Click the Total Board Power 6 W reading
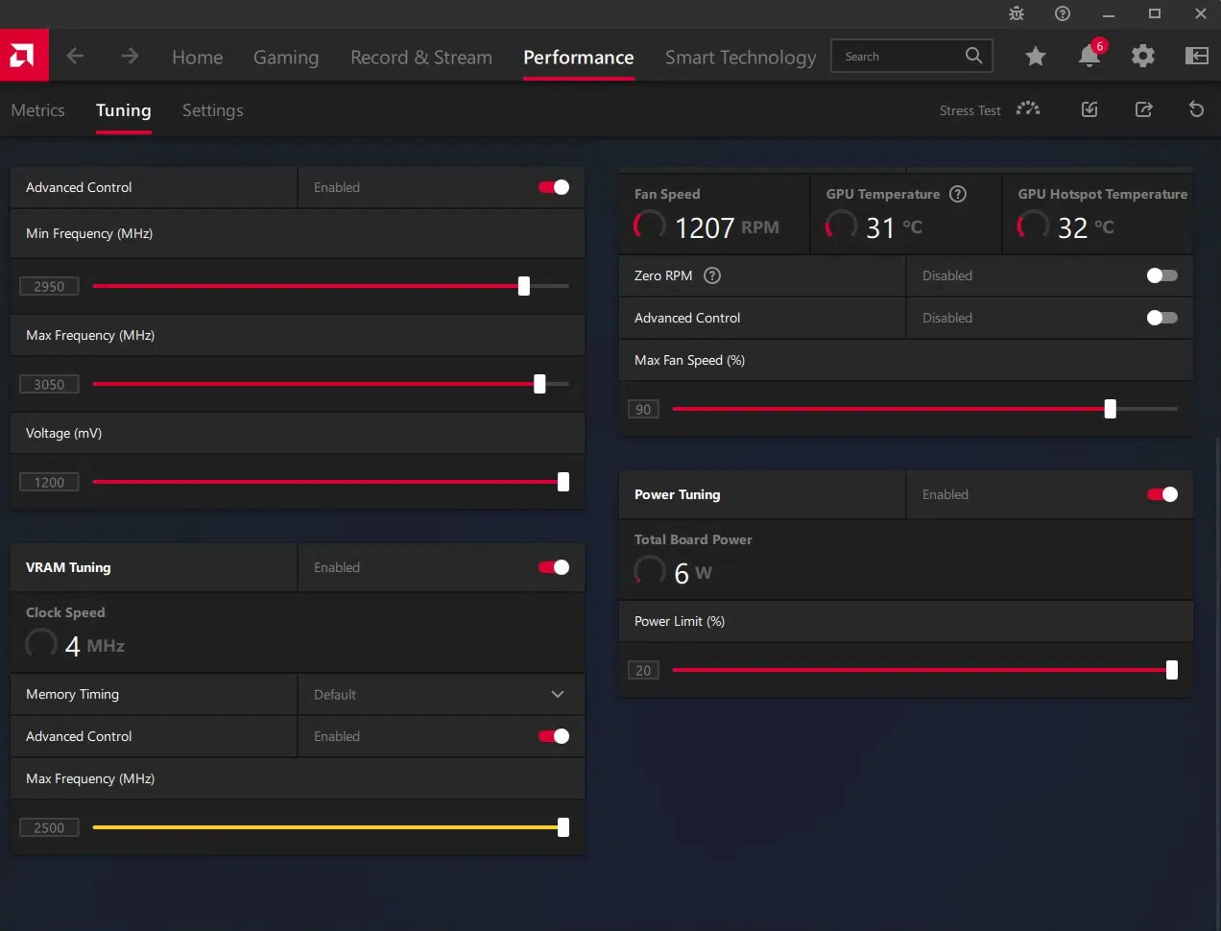The image size is (1221, 931). click(674, 573)
